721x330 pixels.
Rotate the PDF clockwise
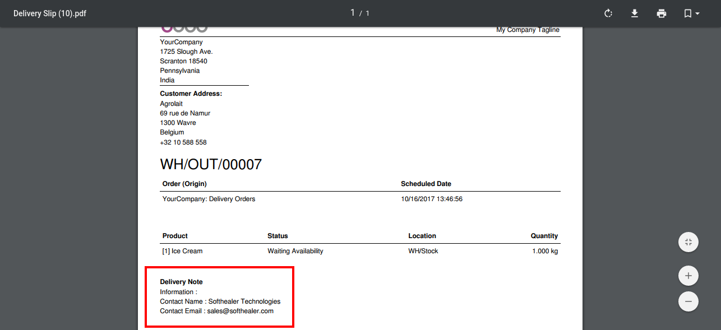click(x=608, y=13)
